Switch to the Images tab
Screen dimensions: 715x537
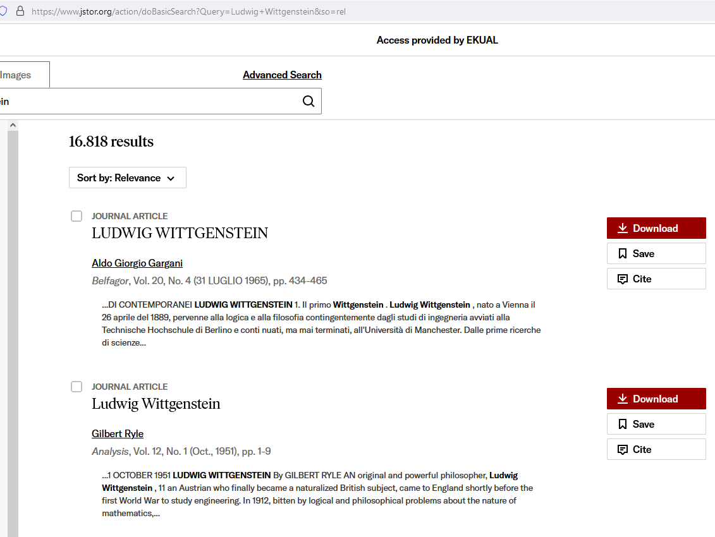(19, 75)
